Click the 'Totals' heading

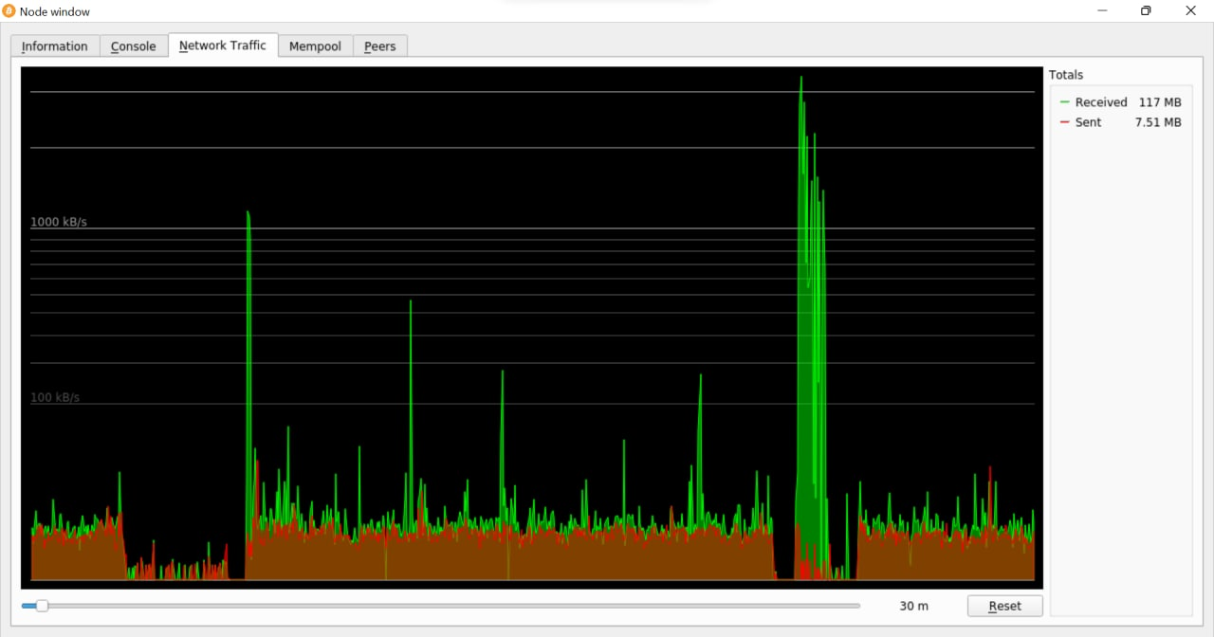click(1066, 75)
